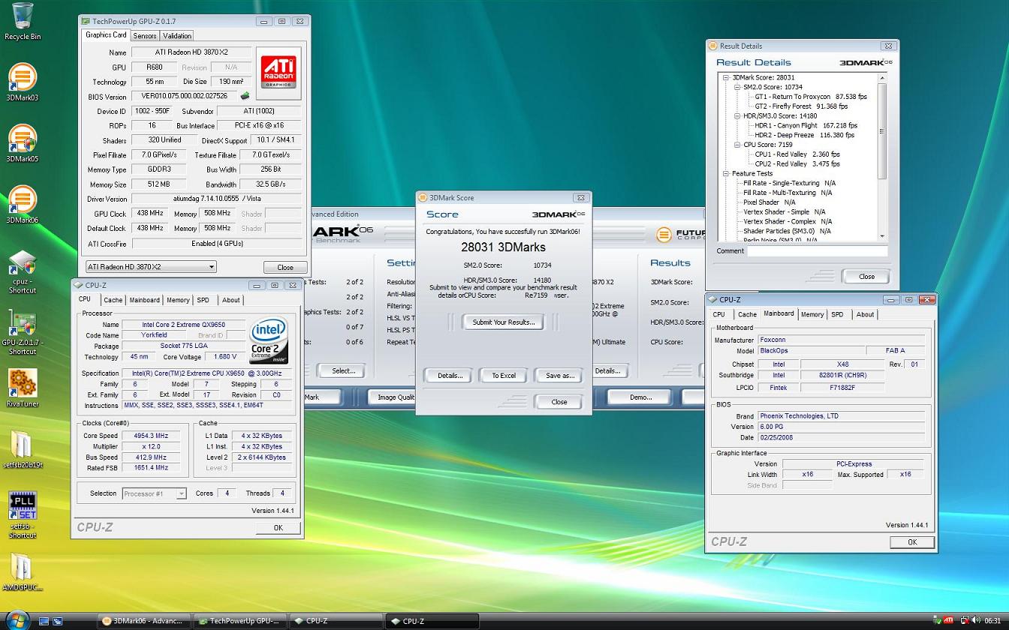Open the Recycle Bin desktop icon
Viewport: 1009px width, 630px height.
[23, 21]
